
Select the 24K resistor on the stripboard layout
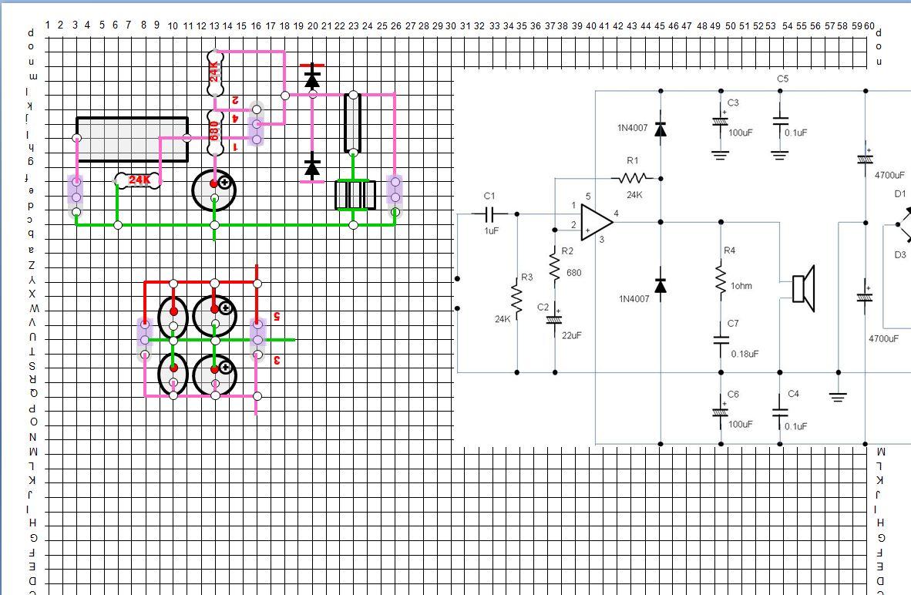click(139, 179)
